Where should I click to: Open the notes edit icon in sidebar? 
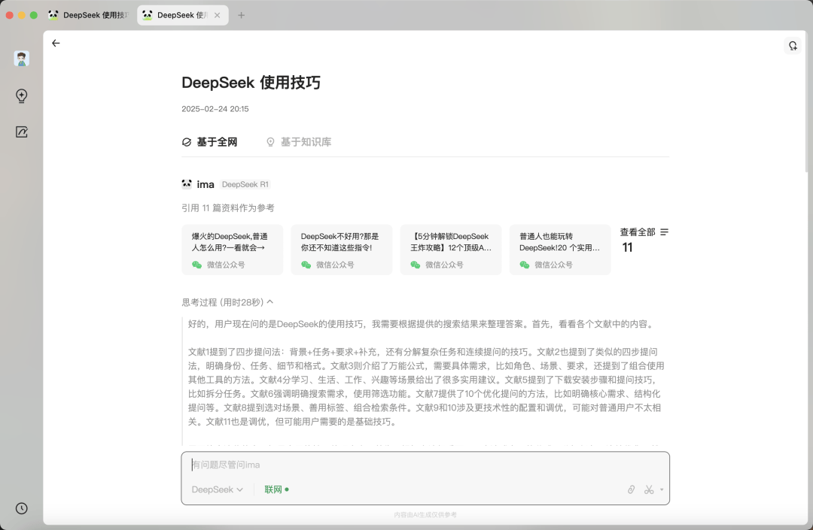point(21,132)
